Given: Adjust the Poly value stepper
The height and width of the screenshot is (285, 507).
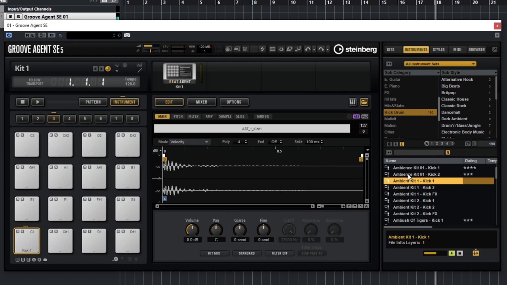Looking at the screenshot, I should click(x=246, y=142).
